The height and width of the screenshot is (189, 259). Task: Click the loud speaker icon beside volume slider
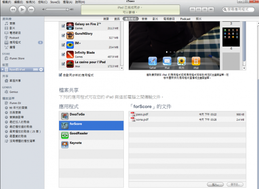[72, 10]
